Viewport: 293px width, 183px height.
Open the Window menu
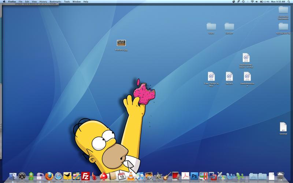point(77,1)
